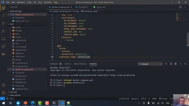Open the Explorer view in activity bar

(x=4, y=8)
